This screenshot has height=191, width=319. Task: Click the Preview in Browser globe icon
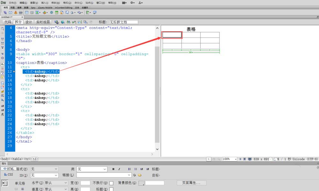(x=63, y=22)
